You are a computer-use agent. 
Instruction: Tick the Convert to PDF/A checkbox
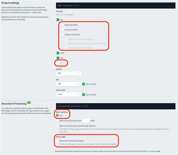62,30
